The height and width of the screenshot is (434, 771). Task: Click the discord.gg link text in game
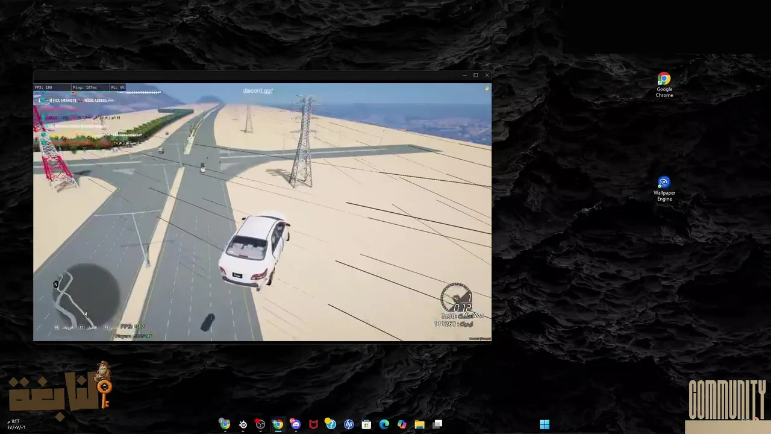(258, 91)
